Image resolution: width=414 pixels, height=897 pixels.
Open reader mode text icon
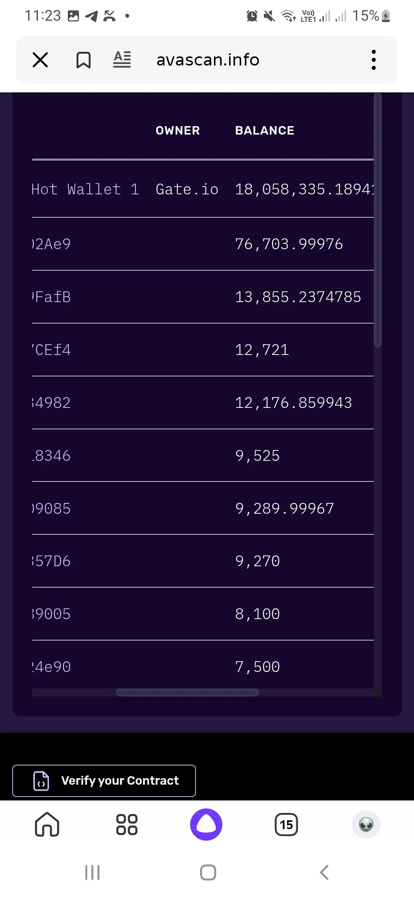click(x=122, y=59)
